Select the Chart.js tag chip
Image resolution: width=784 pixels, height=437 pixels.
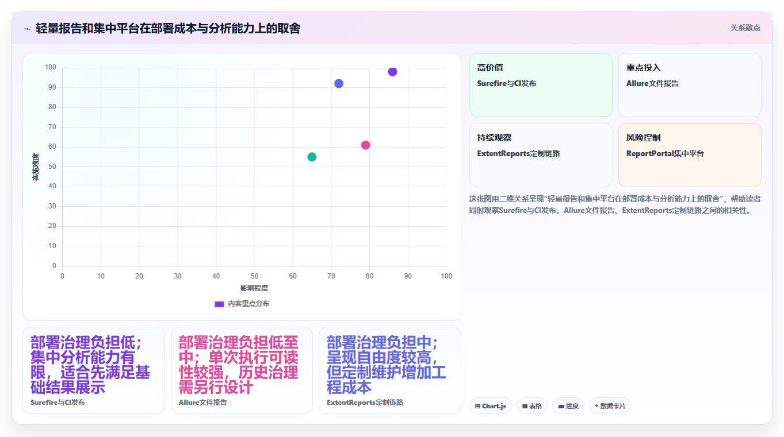click(491, 406)
